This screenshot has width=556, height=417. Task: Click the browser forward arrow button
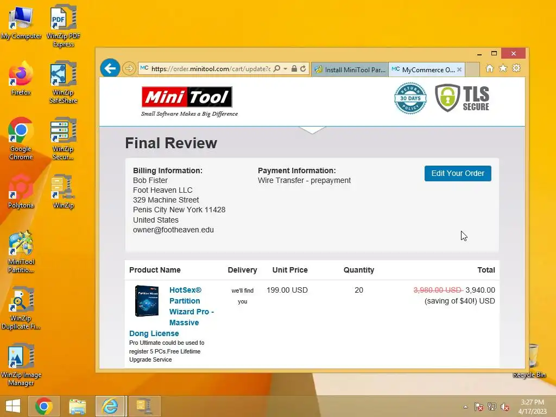click(129, 68)
